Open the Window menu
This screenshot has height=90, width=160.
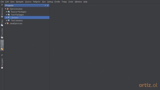point(78,2)
